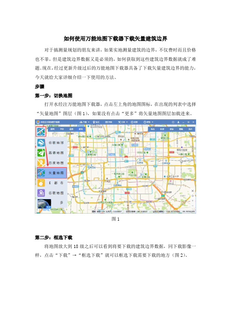
Task: Select the highlighted 矢量地图 layer
Action: tap(52, 173)
